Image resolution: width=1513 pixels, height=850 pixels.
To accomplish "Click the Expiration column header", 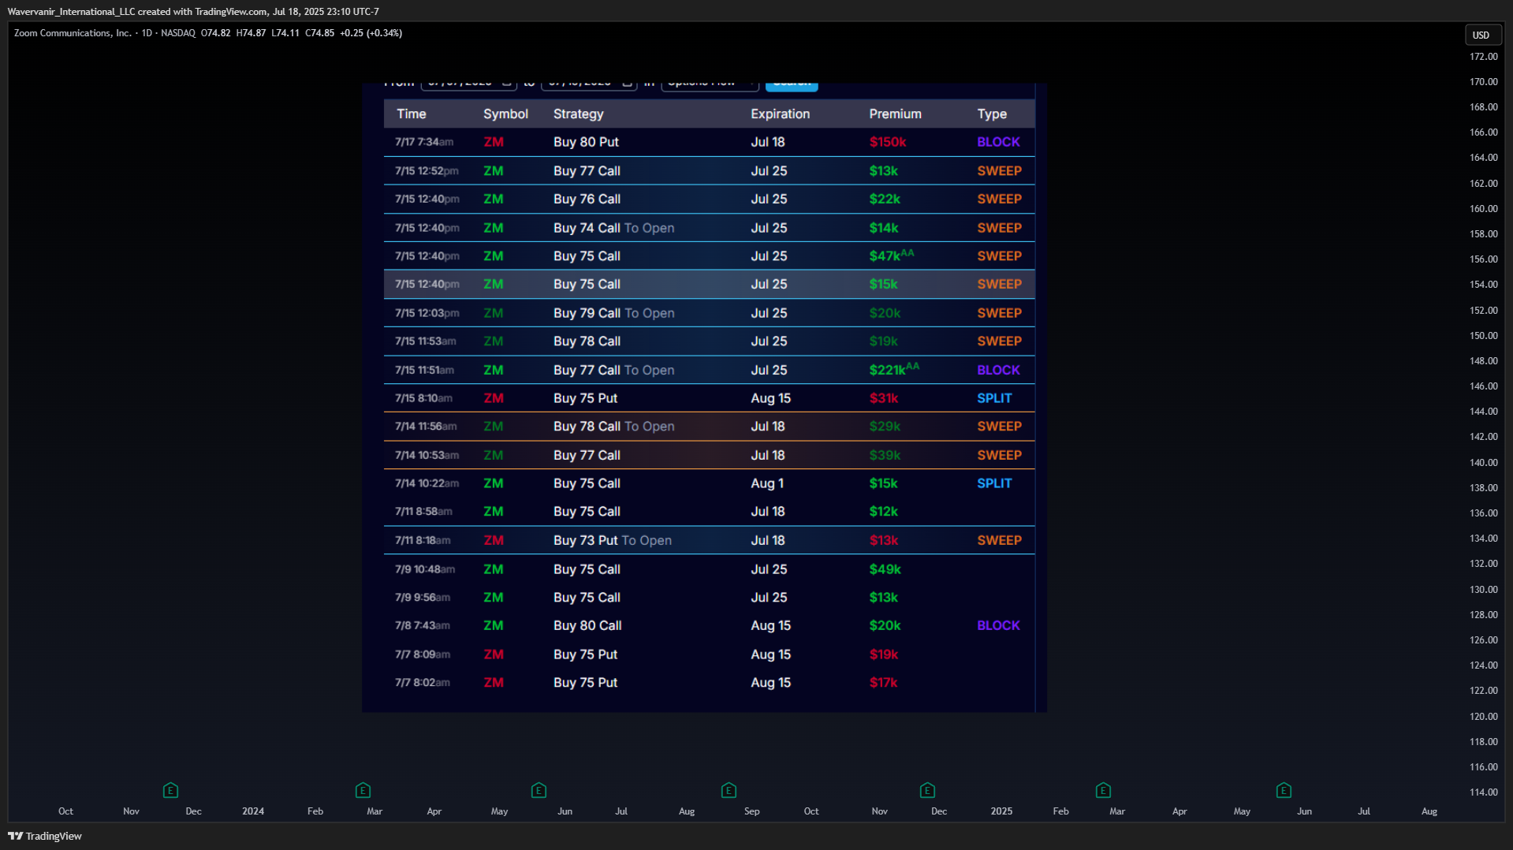I will 780,114.
